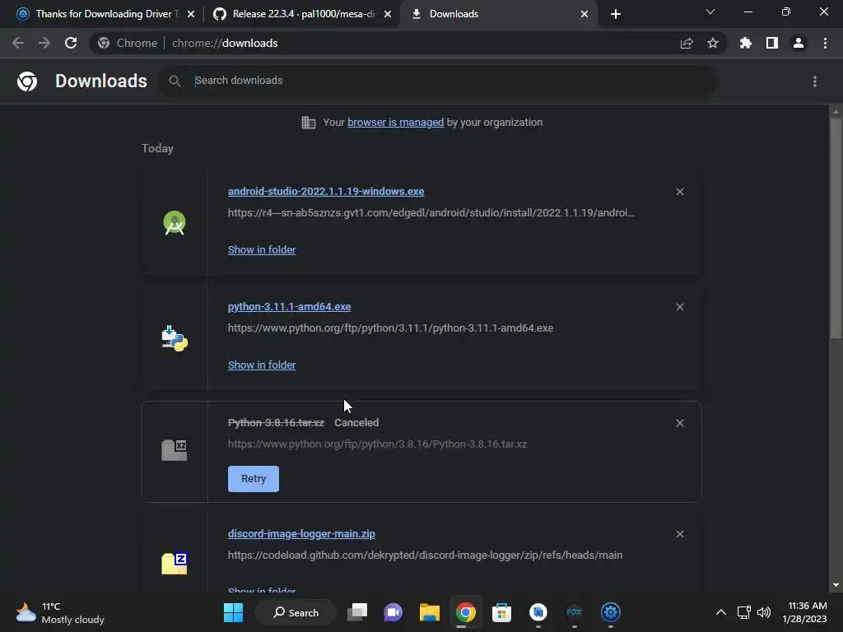Click the canceled tar.xz file icon
The height and width of the screenshot is (632, 843).
pyautogui.click(x=175, y=450)
